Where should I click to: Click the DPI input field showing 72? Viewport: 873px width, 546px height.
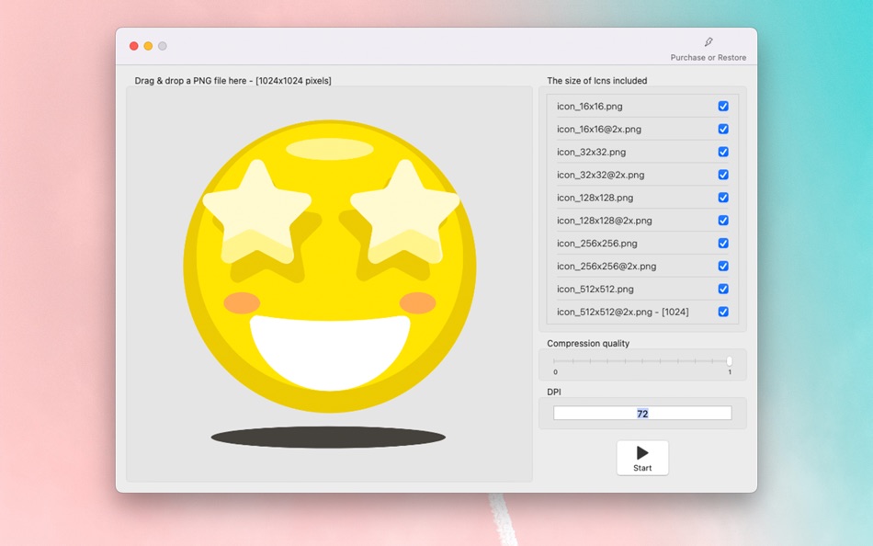tap(642, 414)
